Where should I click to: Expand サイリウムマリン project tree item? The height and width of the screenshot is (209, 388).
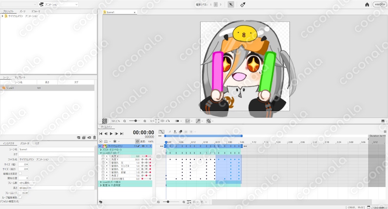(2, 16)
